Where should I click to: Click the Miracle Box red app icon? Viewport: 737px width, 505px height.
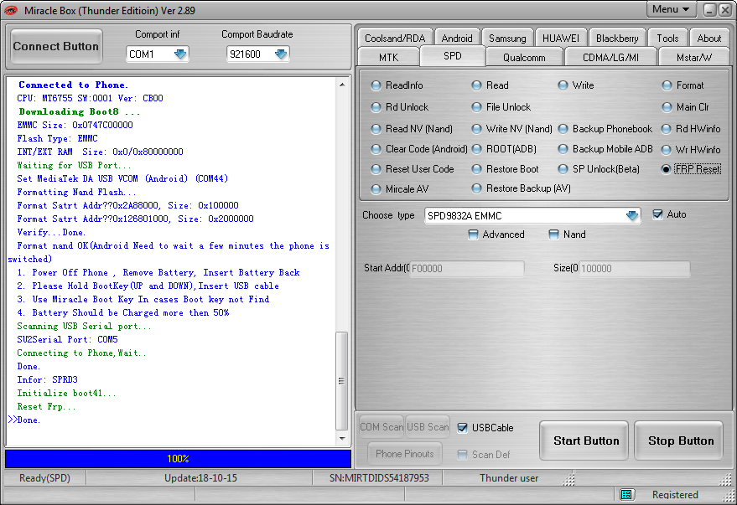pos(11,10)
